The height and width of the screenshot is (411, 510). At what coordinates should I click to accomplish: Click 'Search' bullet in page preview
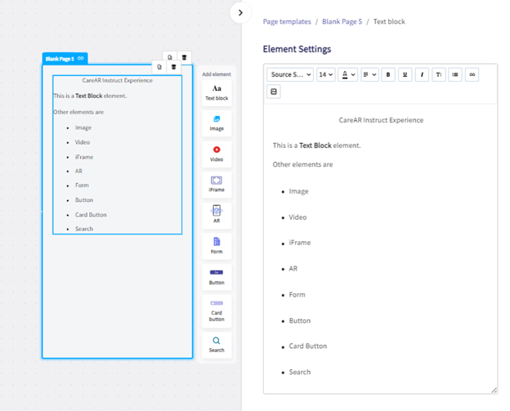click(84, 229)
